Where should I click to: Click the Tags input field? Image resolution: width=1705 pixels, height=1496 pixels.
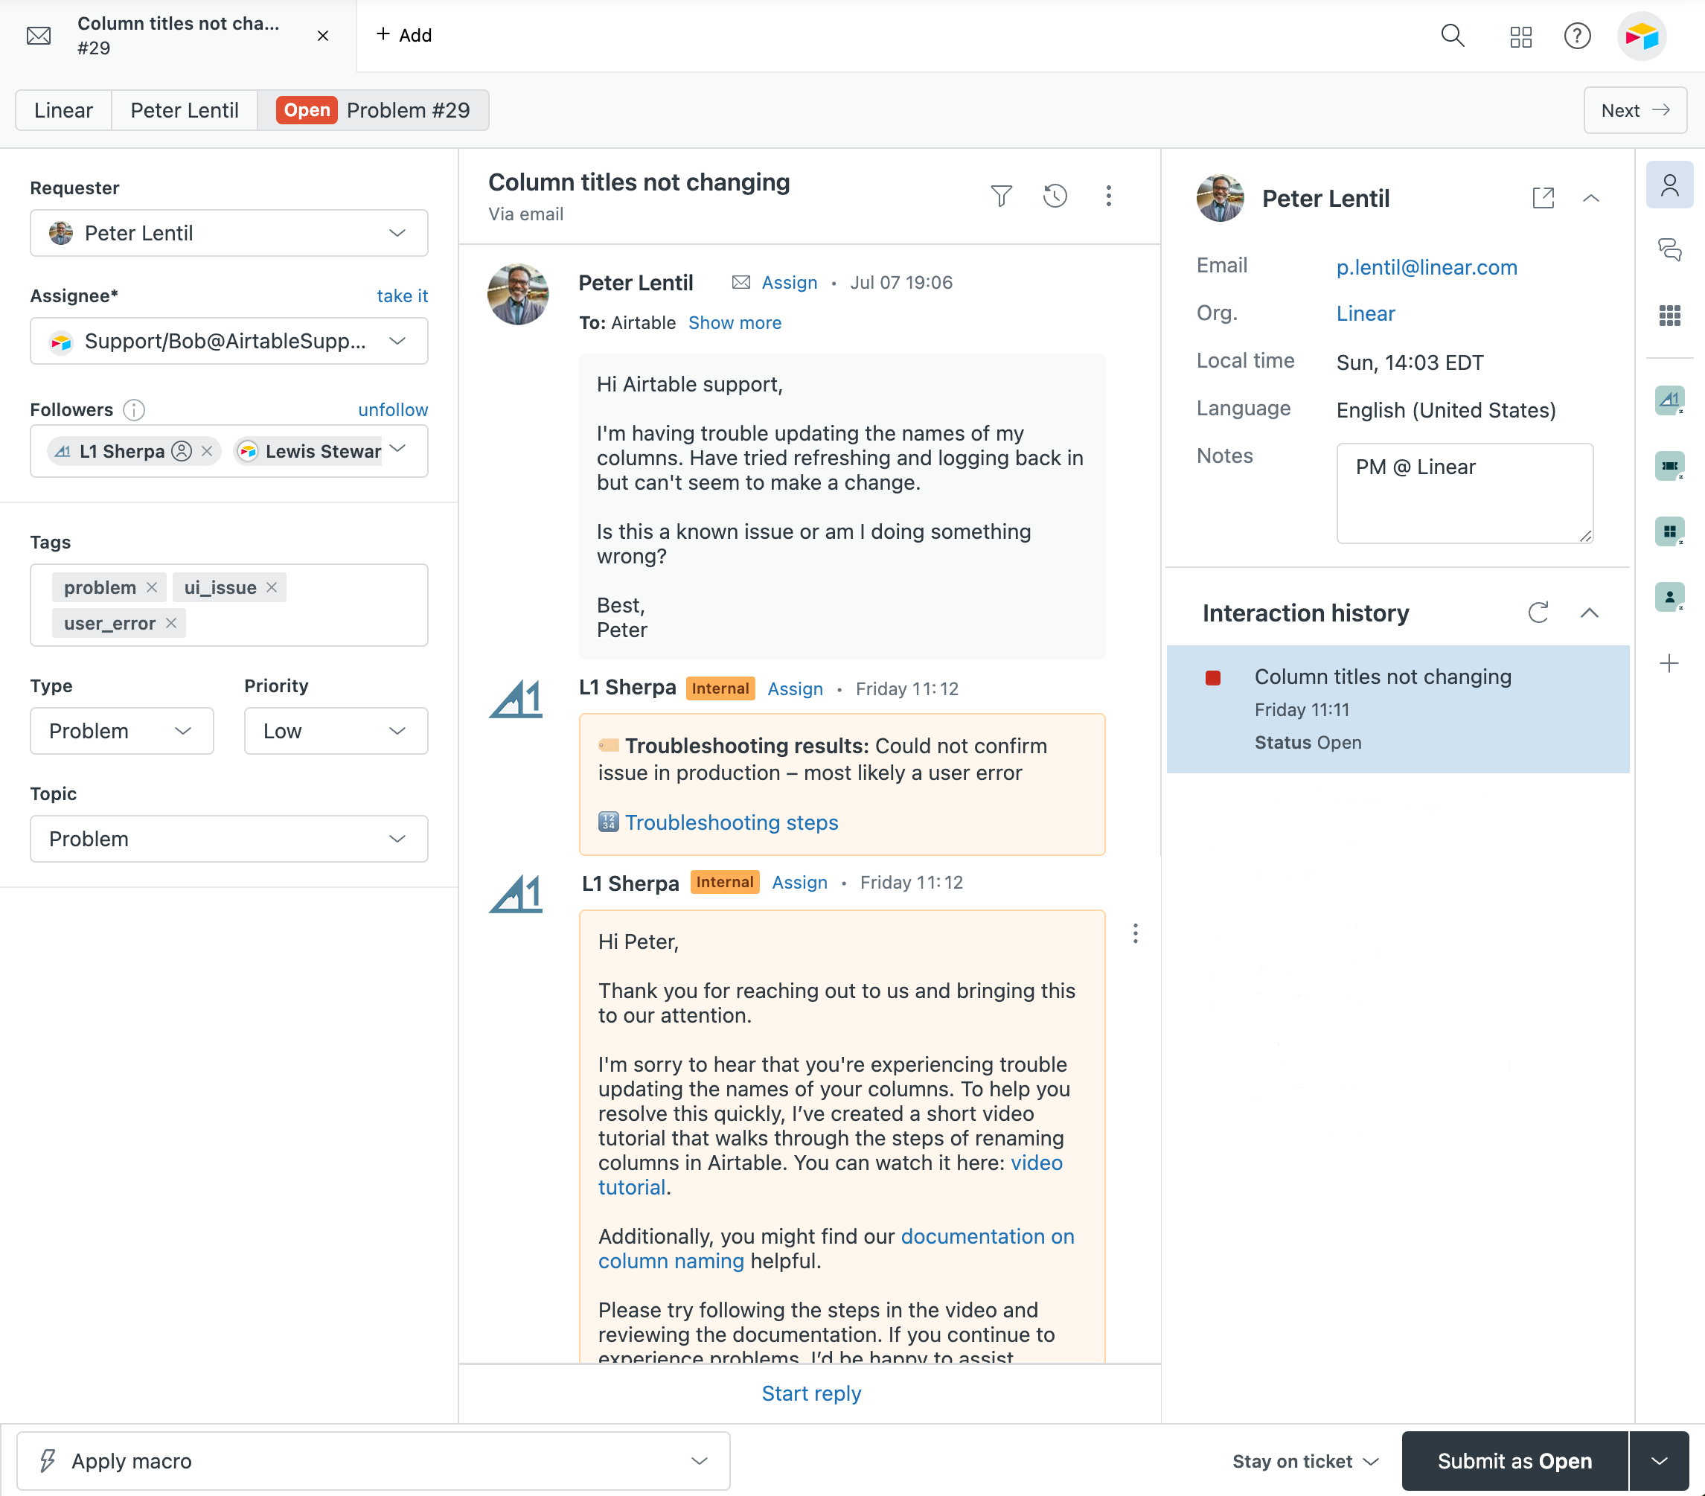coord(228,605)
